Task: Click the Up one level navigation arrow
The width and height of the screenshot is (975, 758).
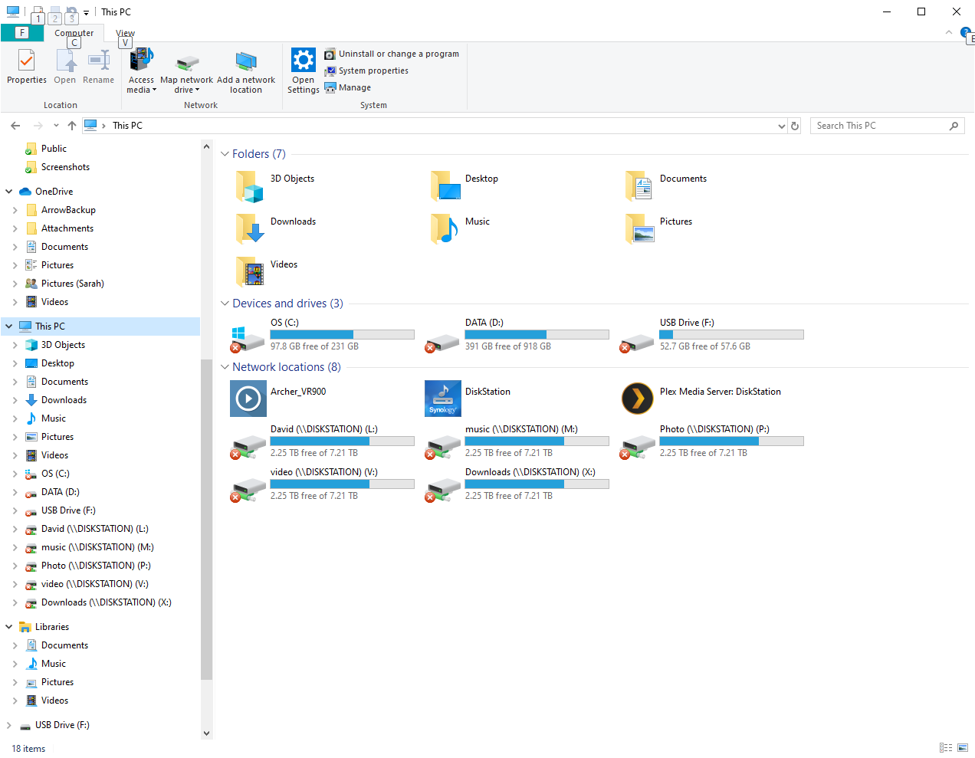Action: 72,125
